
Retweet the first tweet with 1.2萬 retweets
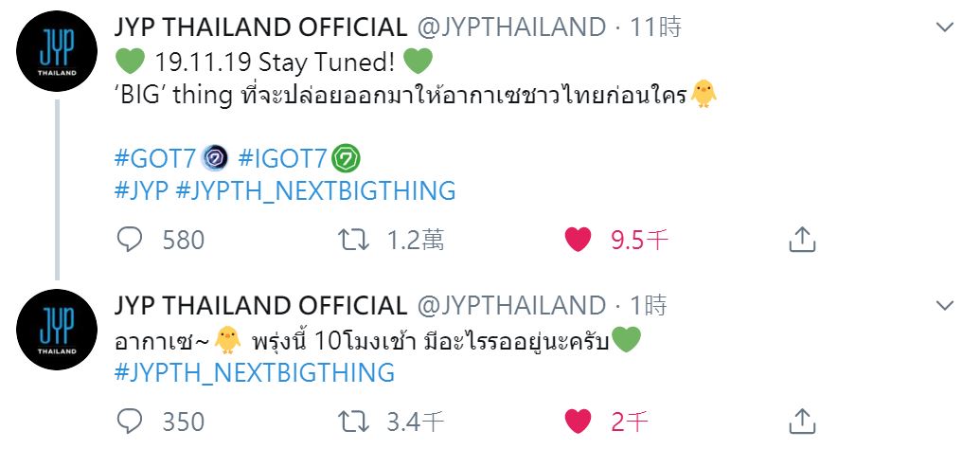[353, 240]
